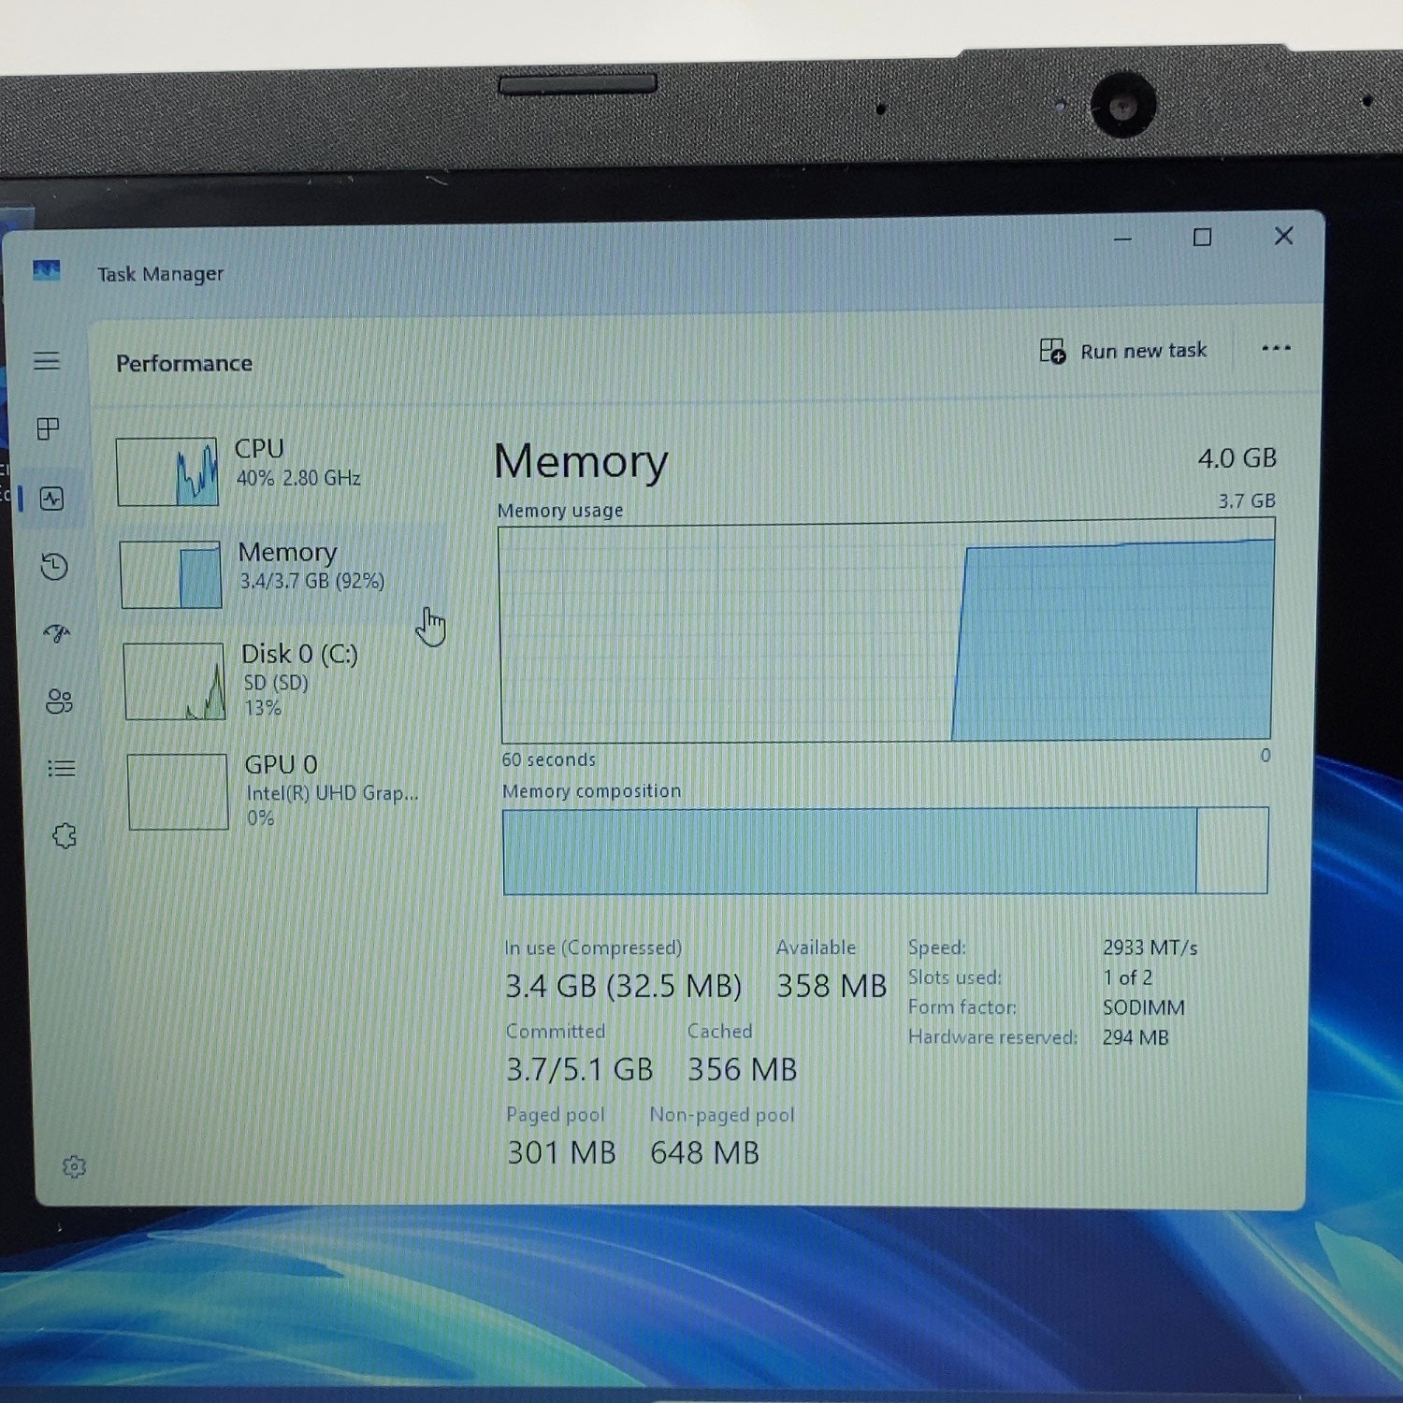Click the Memory mini graph thumbnail
1403x1403 pixels.
tap(170, 574)
